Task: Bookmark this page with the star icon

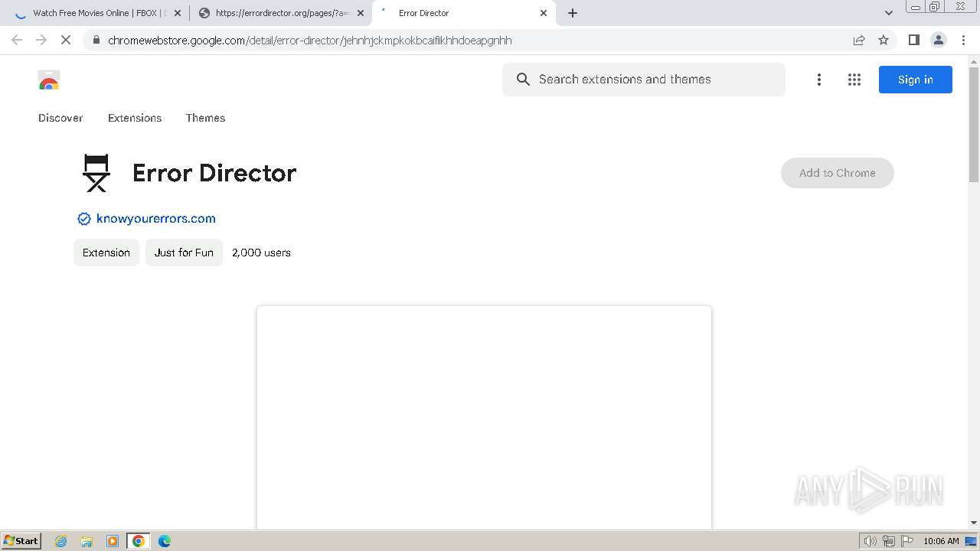Action: pos(884,40)
